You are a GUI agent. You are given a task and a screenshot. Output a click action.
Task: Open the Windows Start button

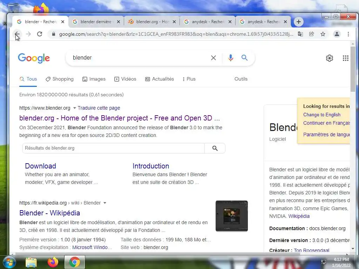(9, 262)
